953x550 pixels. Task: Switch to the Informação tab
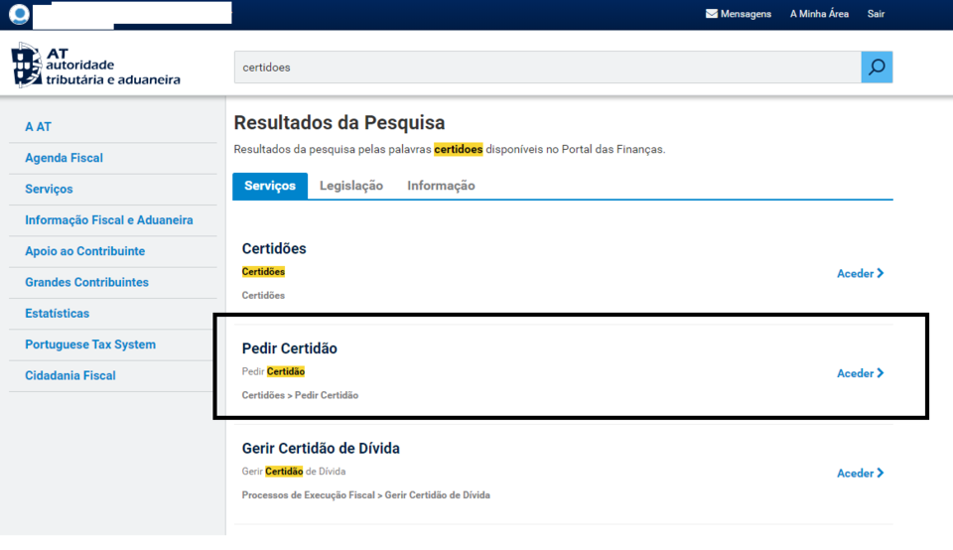(441, 186)
